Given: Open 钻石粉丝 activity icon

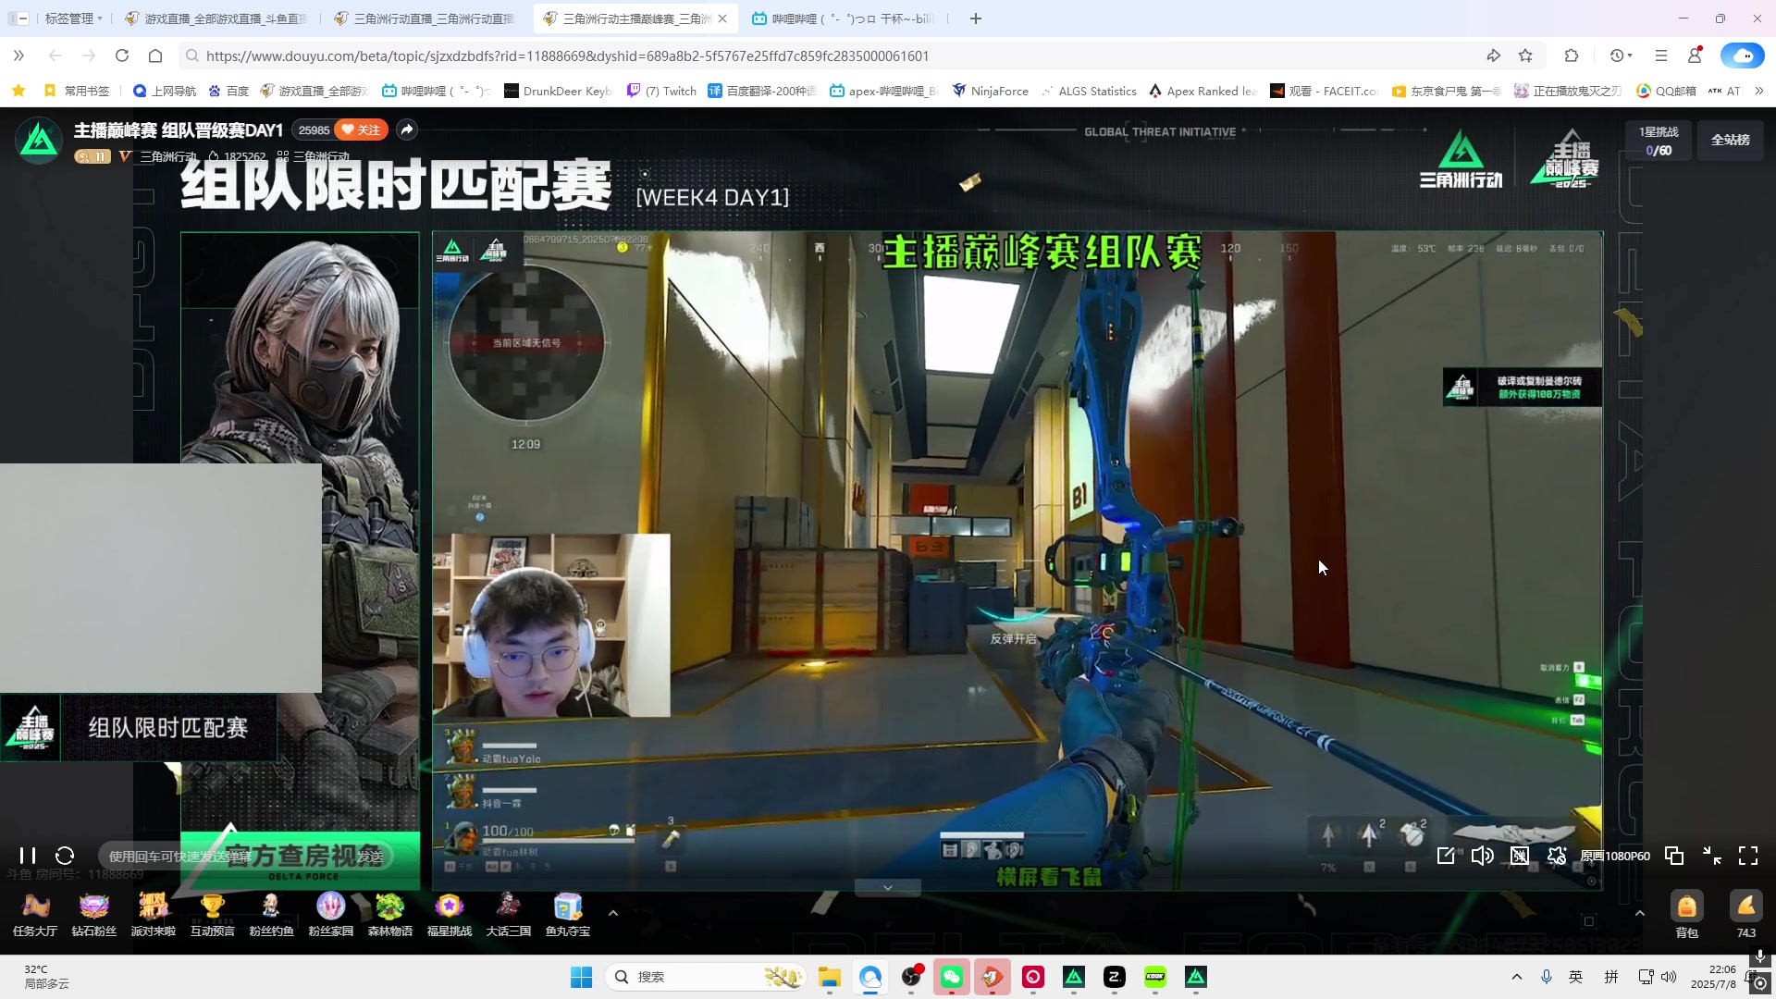Looking at the screenshot, I should click(x=94, y=914).
